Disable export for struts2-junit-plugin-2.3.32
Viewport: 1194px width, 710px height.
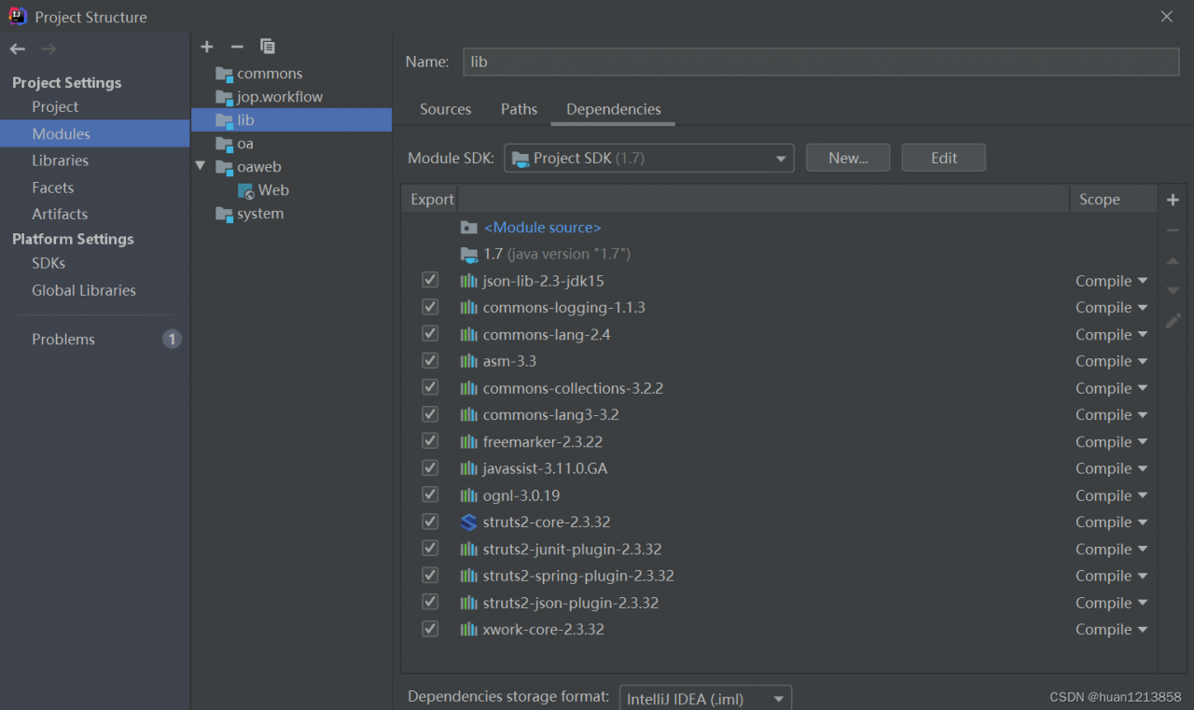pyautogui.click(x=430, y=549)
